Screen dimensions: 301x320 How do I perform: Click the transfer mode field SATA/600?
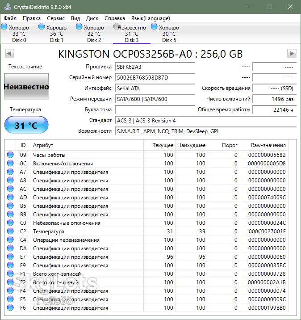click(155, 99)
